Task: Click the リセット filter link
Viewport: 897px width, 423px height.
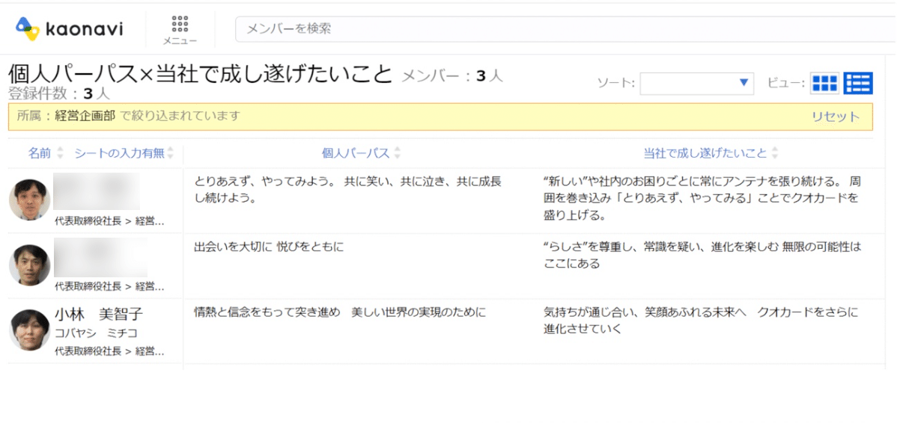Action: pyautogui.click(x=835, y=117)
